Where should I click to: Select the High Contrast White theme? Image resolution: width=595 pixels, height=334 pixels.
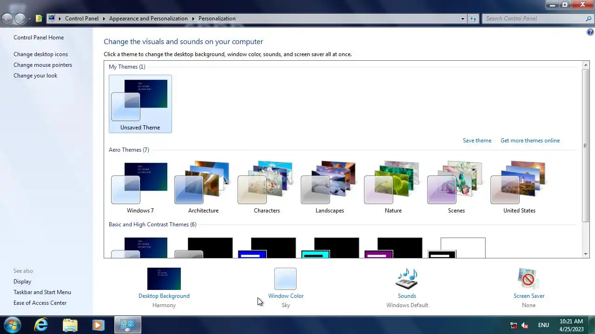point(456,248)
